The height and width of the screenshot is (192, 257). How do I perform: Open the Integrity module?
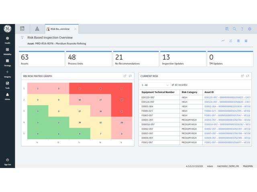[7, 74]
